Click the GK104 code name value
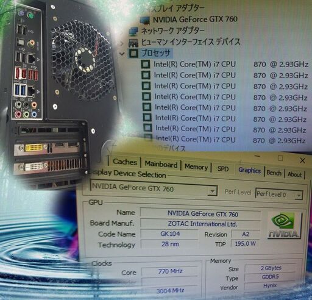The width and height of the screenshot is (312, 300). (x=169, y=234)
